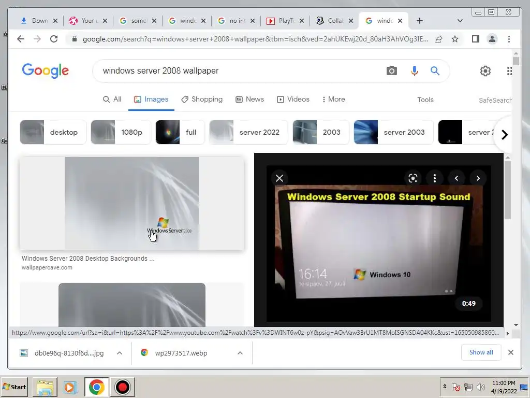Select the Images tab

(x=151, y=99)
